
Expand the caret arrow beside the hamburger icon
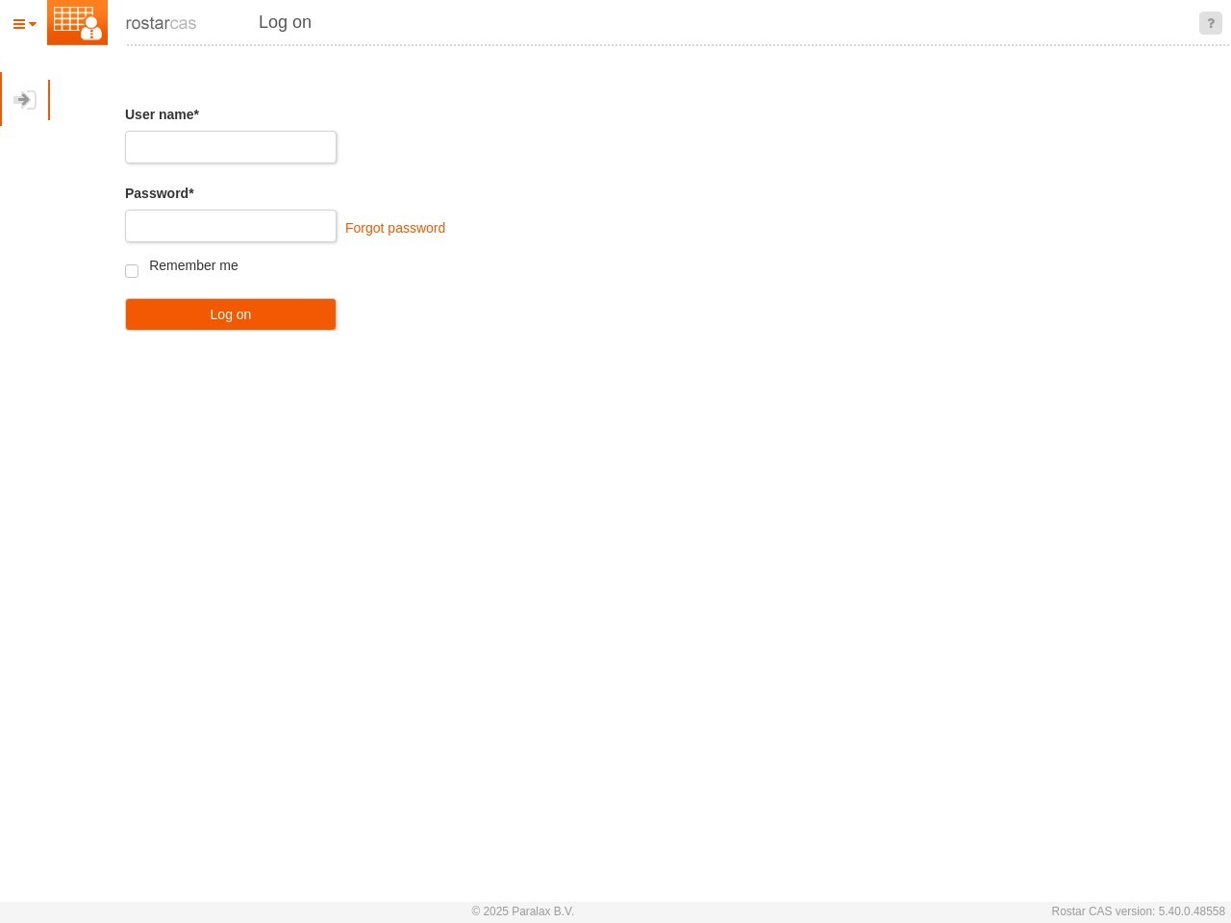(33, 25)
